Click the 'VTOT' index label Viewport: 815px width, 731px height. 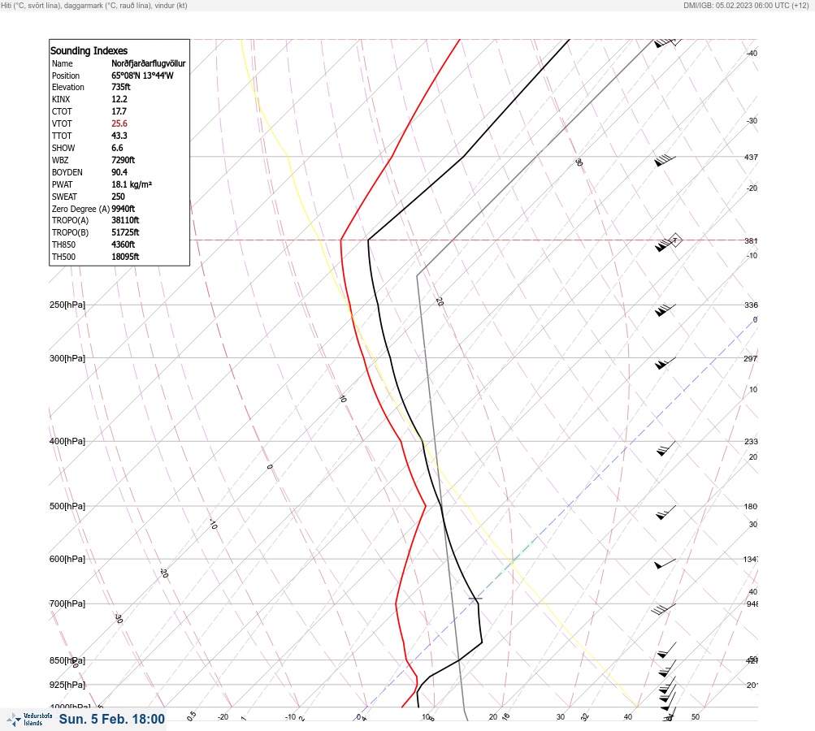coord(62,123)
